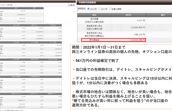Viewport: 172px width, 111px height.
Task: Click the ※14 枚 quantity cell
Action: 23,97
